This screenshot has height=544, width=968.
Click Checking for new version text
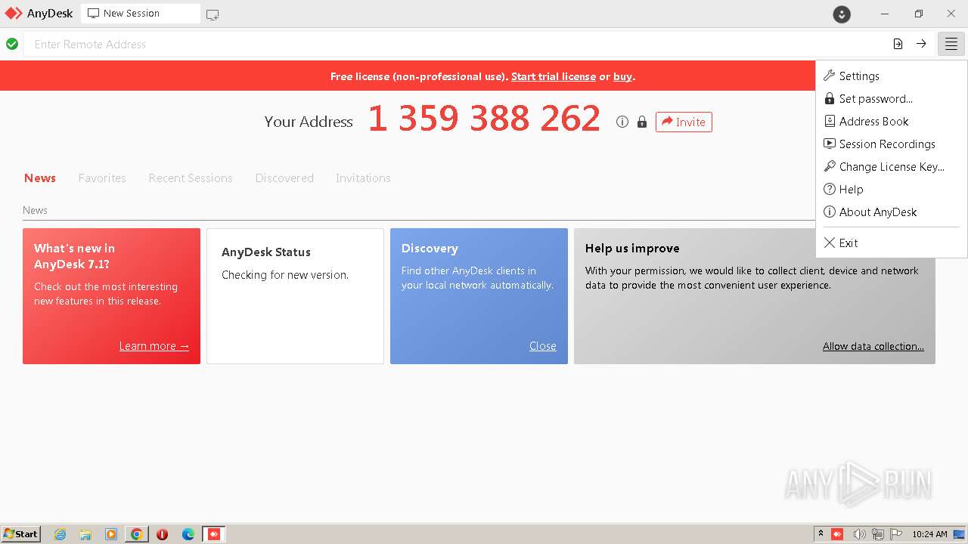coord(285,275)
